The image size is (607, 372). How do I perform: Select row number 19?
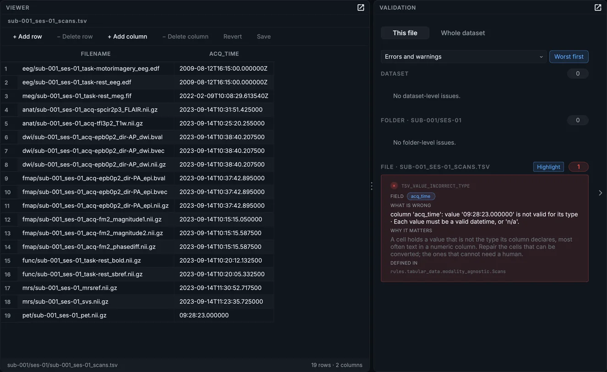pos(9,315)
